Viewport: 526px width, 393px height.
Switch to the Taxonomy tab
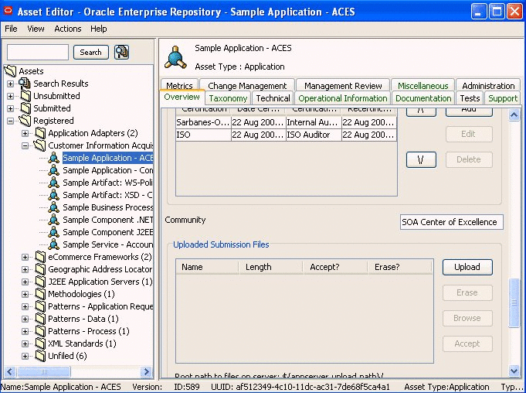pyautogui.click(x=228, y=98)
